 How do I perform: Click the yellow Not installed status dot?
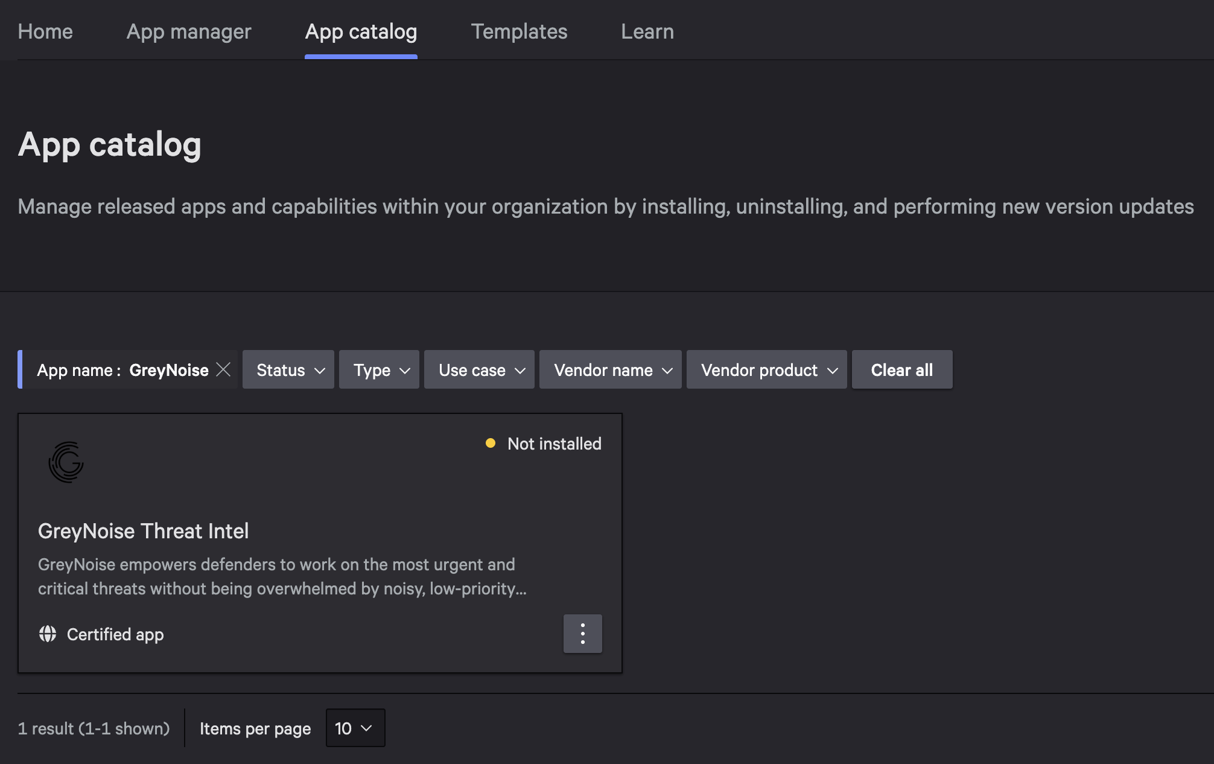[491, 444]
